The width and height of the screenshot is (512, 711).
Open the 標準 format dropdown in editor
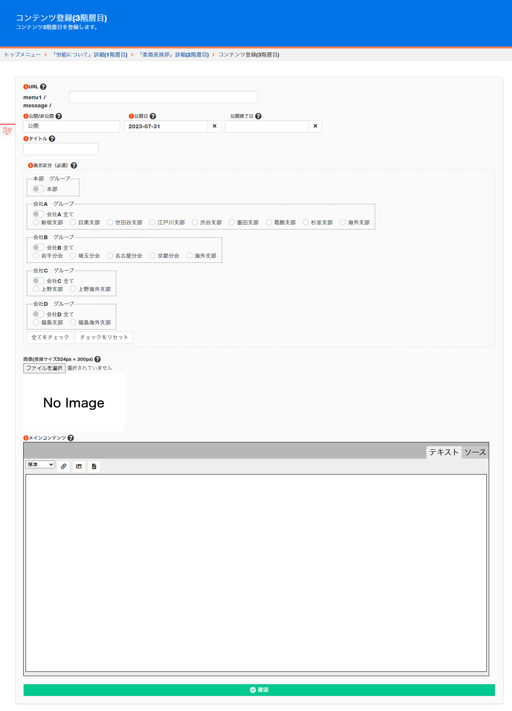click(x=40, y=464)
